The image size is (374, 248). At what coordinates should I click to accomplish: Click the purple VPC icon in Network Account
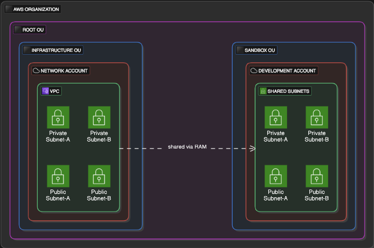pos(45,91)
